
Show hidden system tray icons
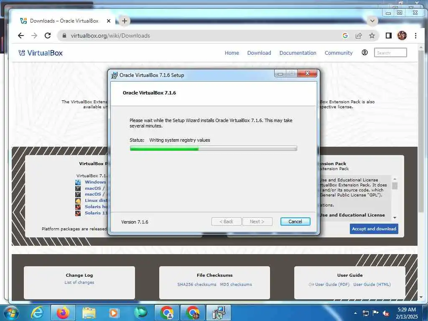coord(355,313)
